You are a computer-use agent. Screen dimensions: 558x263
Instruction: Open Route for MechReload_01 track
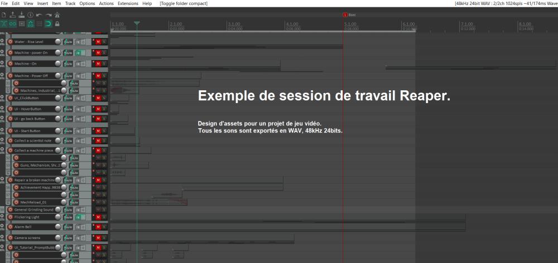pos(74,202)
